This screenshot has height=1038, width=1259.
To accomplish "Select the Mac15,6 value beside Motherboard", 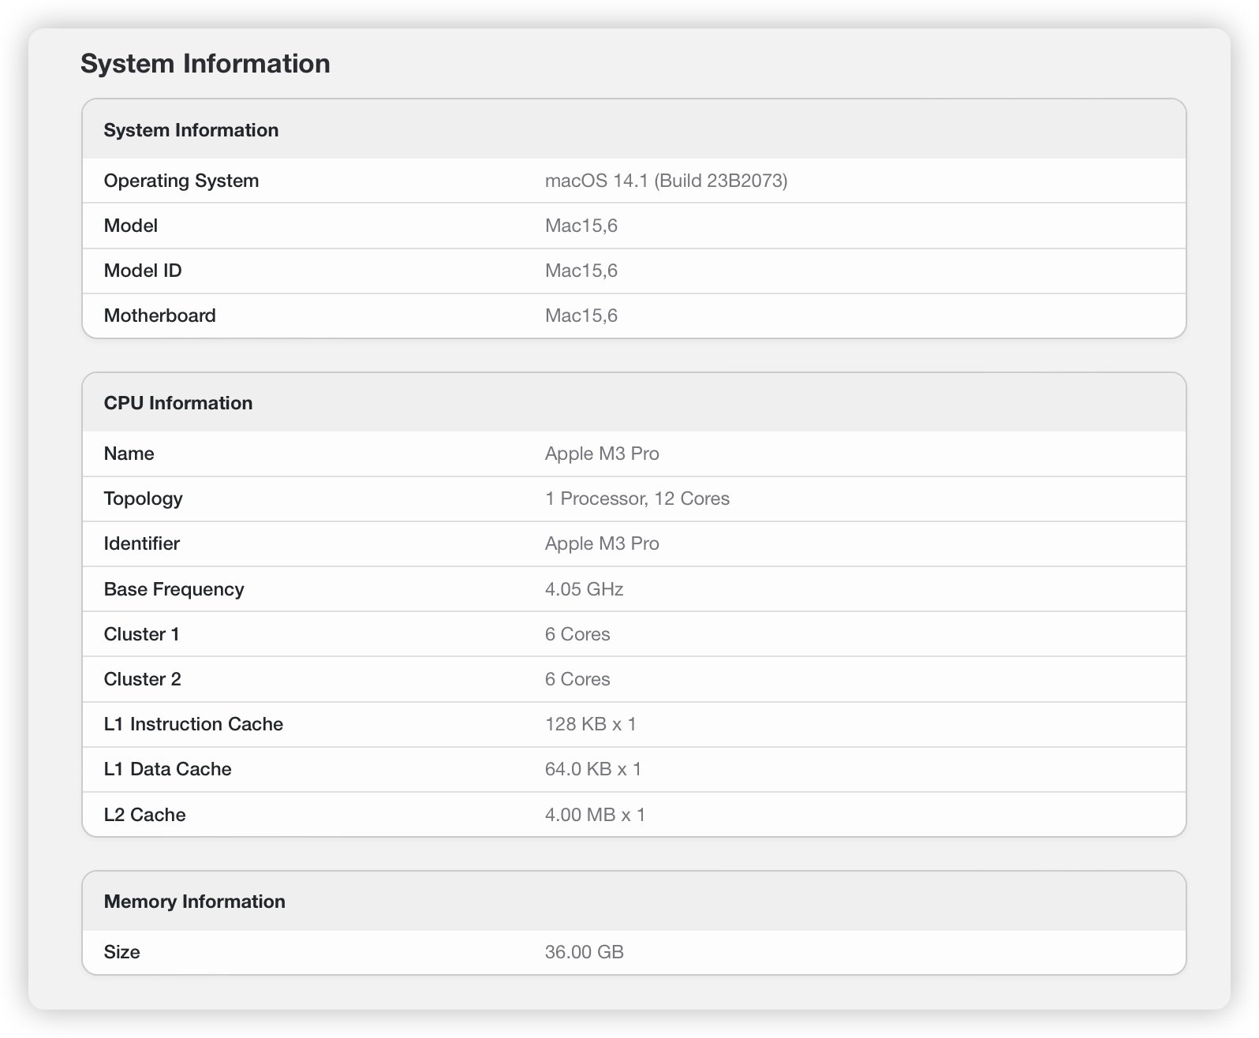I will (x=581, y=316).
